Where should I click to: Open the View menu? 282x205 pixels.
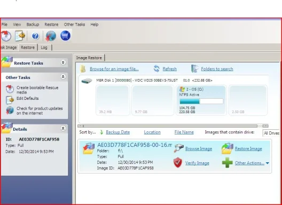click(x=17, y=25)
